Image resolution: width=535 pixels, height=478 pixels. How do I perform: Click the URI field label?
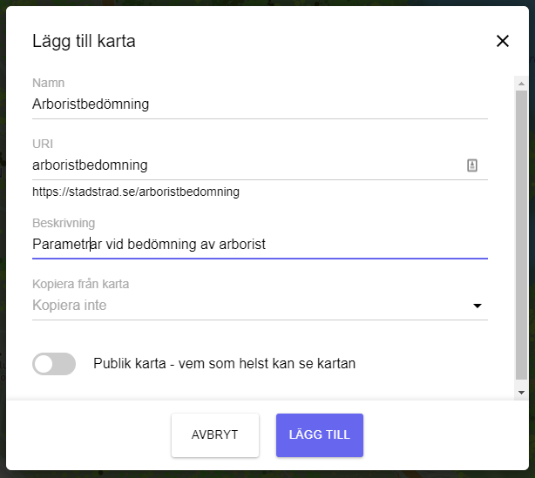(43, 144)
